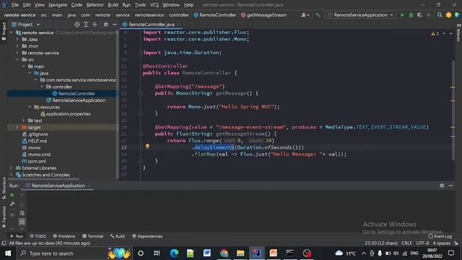Expand the .mvn folder
This screenshot has width=462, height=260.
[17, 46]
